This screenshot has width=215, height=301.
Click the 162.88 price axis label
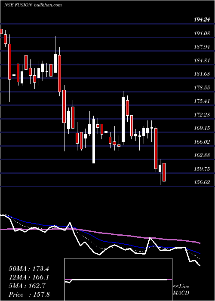(202, 155)
